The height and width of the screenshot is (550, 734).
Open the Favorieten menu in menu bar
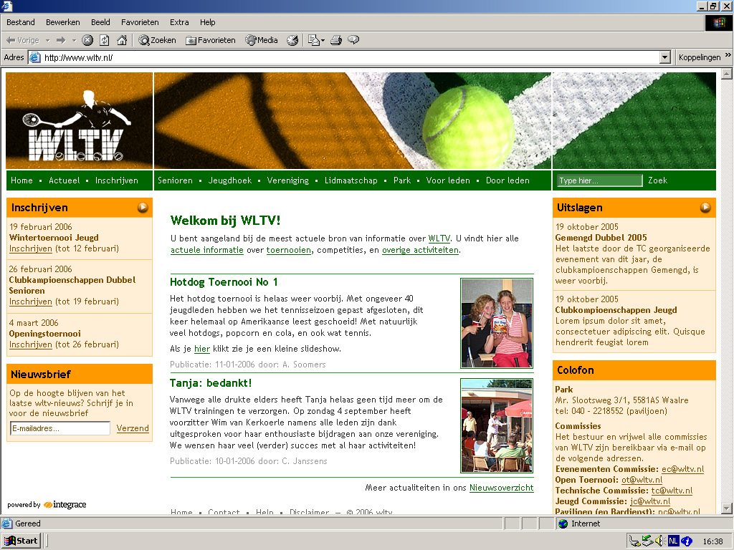(140, 22)
